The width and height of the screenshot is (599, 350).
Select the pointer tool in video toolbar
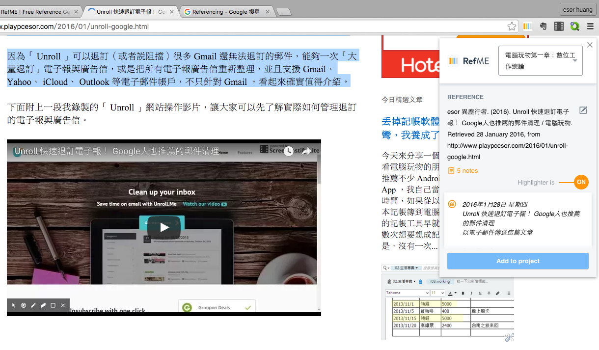click(x=14, y=305)
